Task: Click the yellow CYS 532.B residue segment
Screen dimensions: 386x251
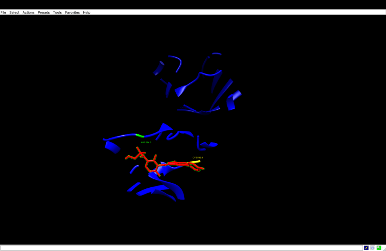Action: tap(196, 161)
